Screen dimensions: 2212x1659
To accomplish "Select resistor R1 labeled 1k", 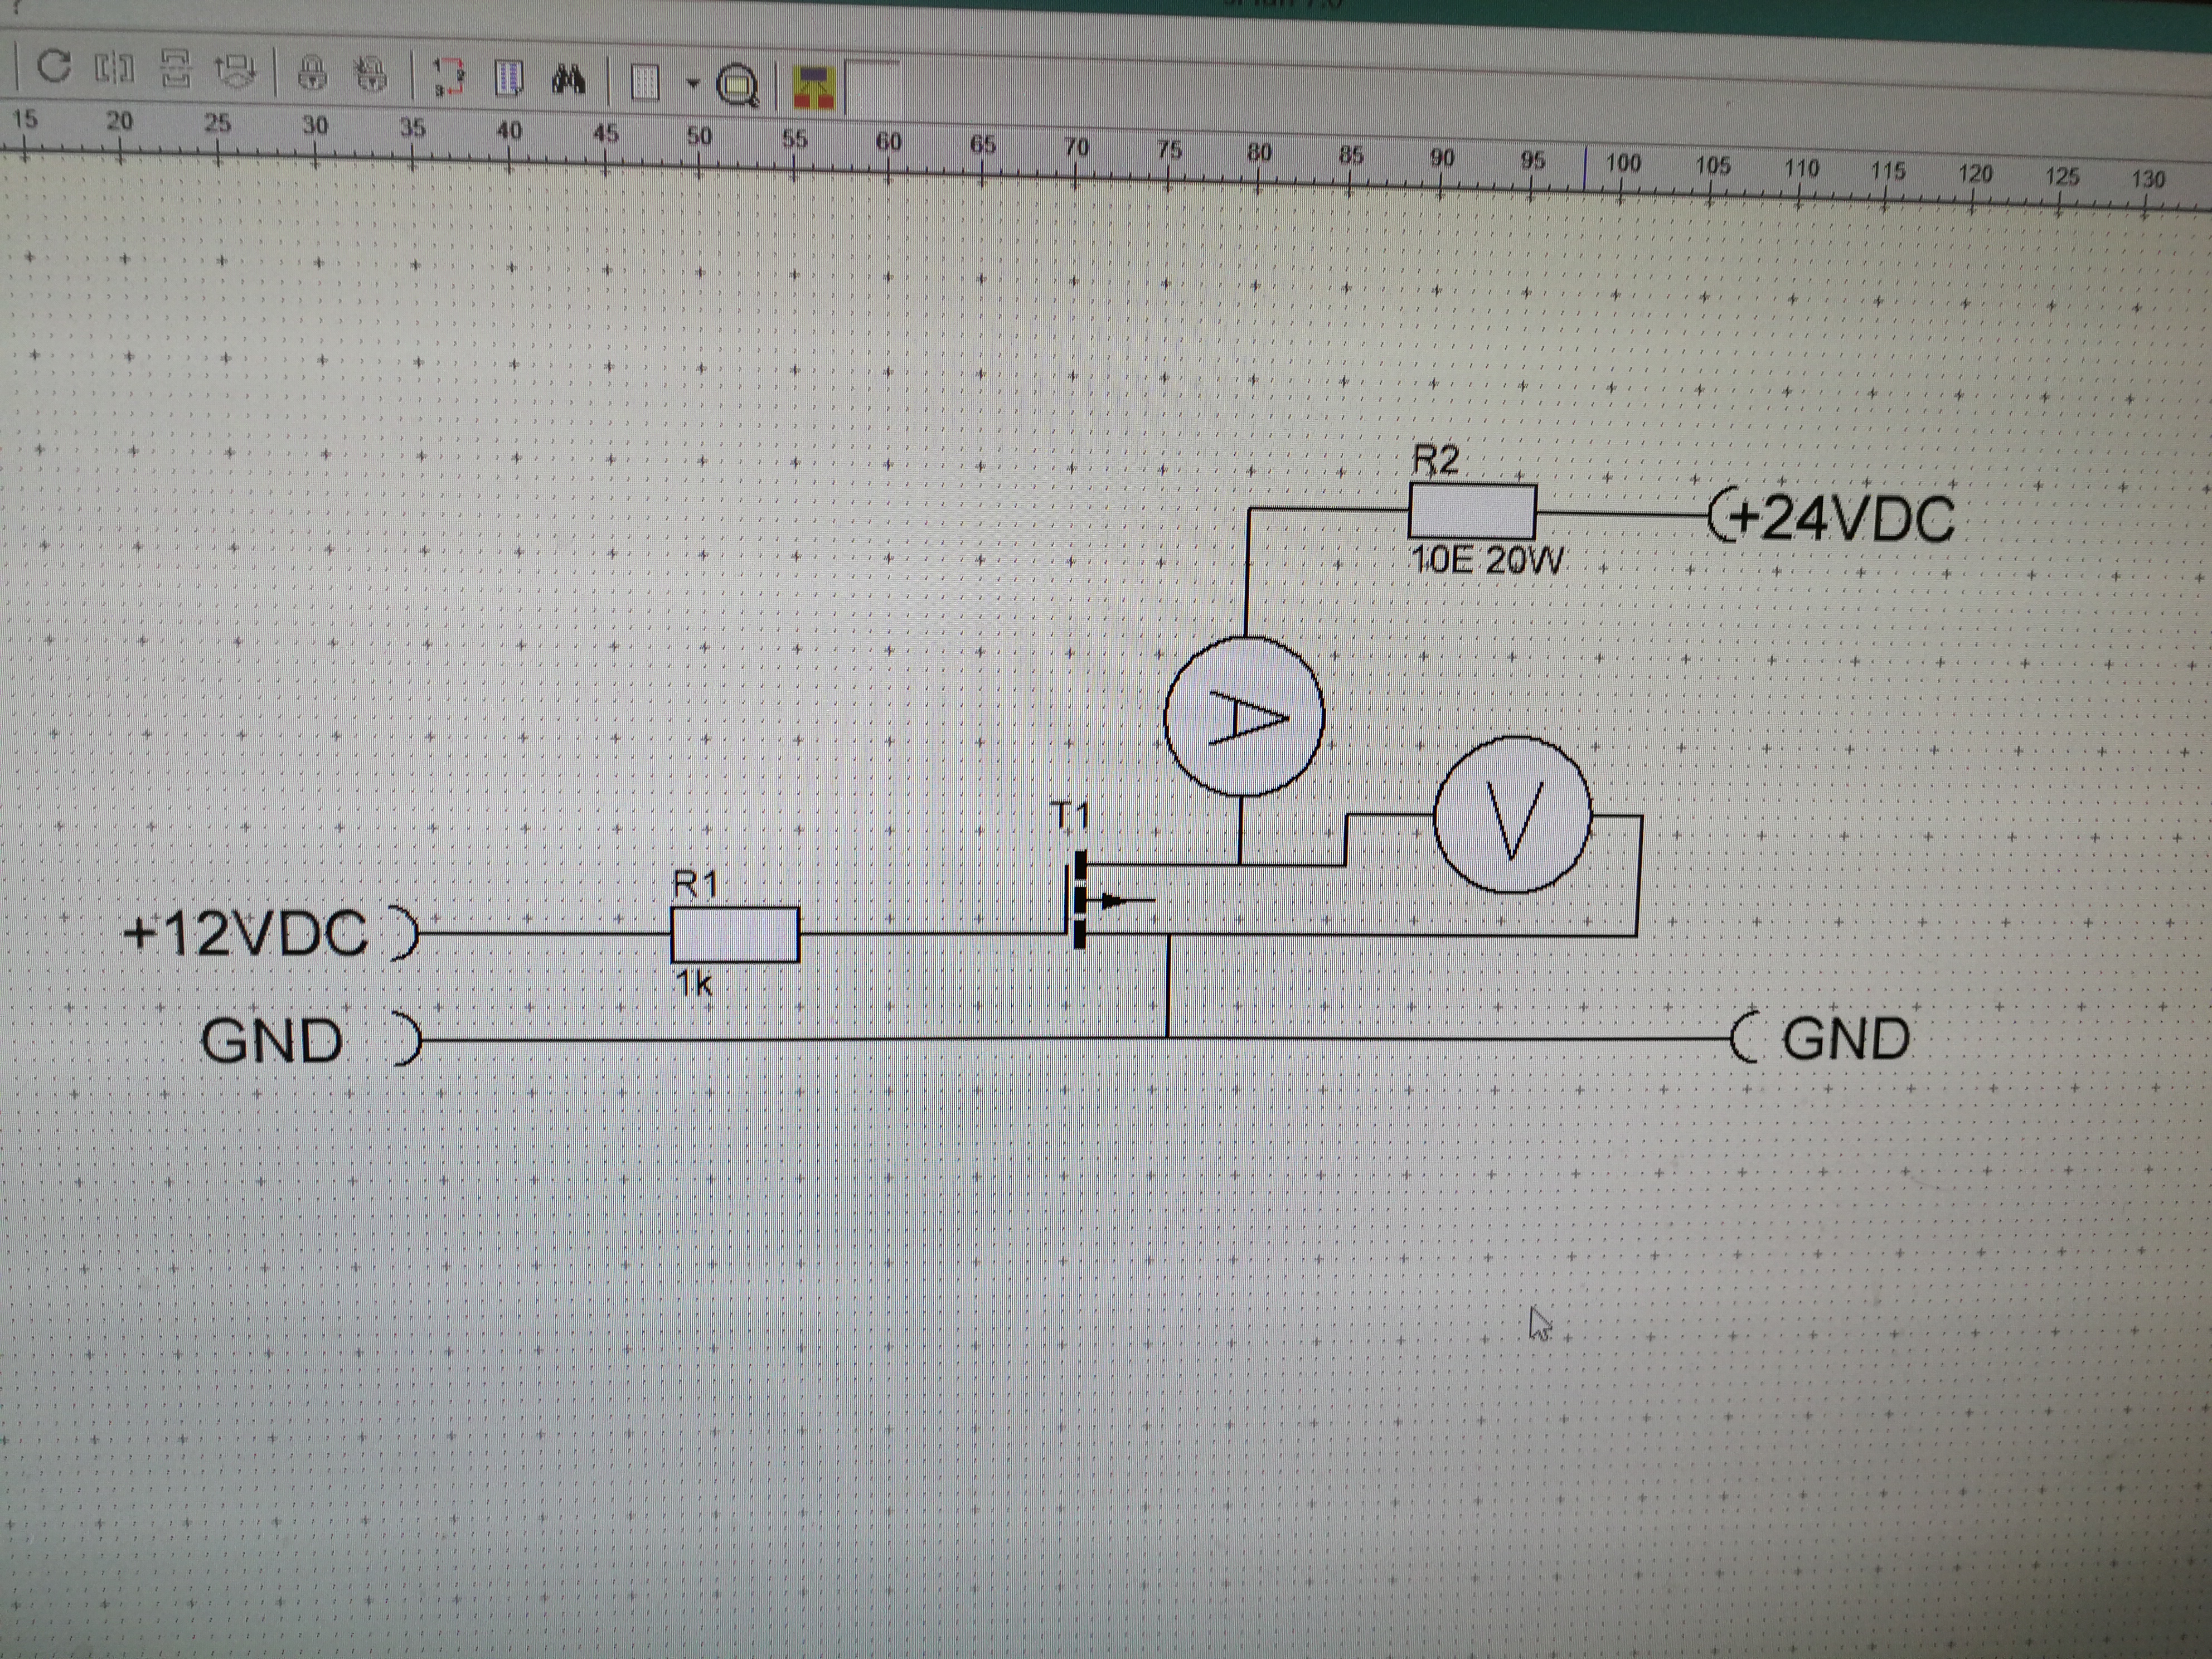I will point(735,935).
